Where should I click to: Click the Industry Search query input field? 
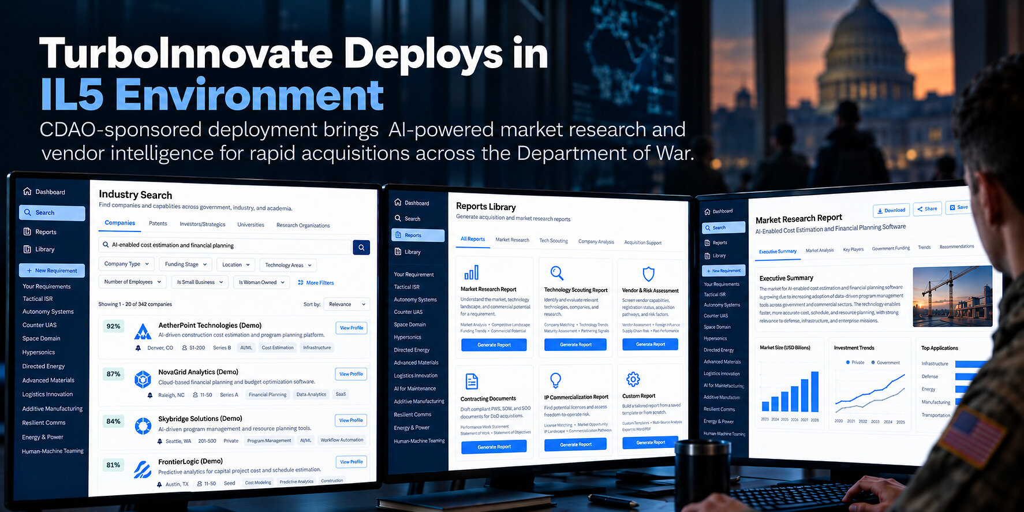coord(226,246)
